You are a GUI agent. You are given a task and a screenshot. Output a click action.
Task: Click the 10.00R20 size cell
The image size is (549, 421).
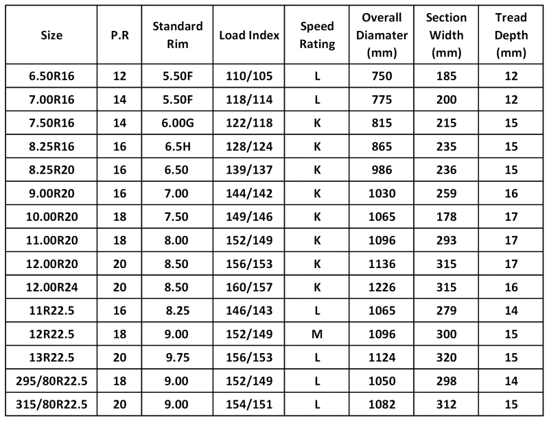(51, 217)
